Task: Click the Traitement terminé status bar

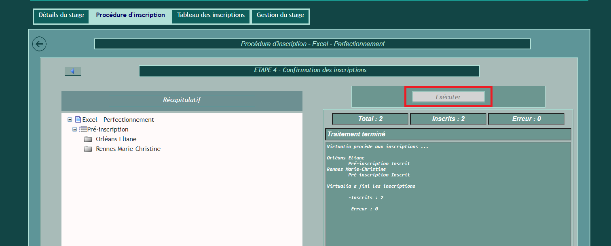Action: click(448, 134)
